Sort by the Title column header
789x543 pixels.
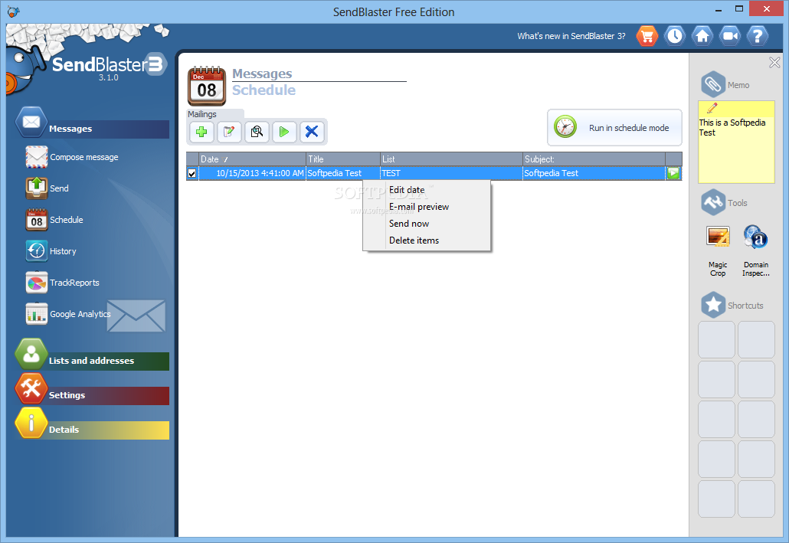tap(343, 159)
